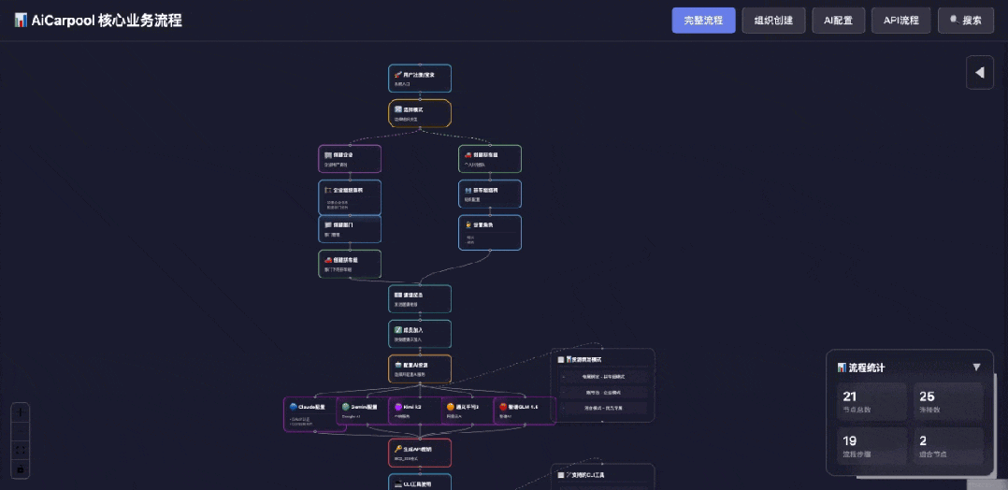Click the 账号池 企业模式 row
The height and width of the screenshot is (490, 1008).
(x=602, y=392)
